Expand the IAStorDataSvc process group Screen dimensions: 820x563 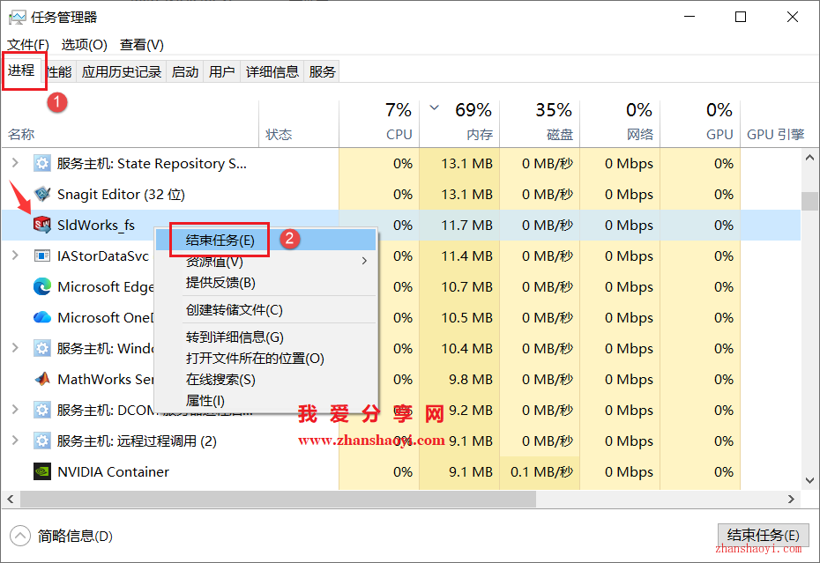(x=15, y=256)
